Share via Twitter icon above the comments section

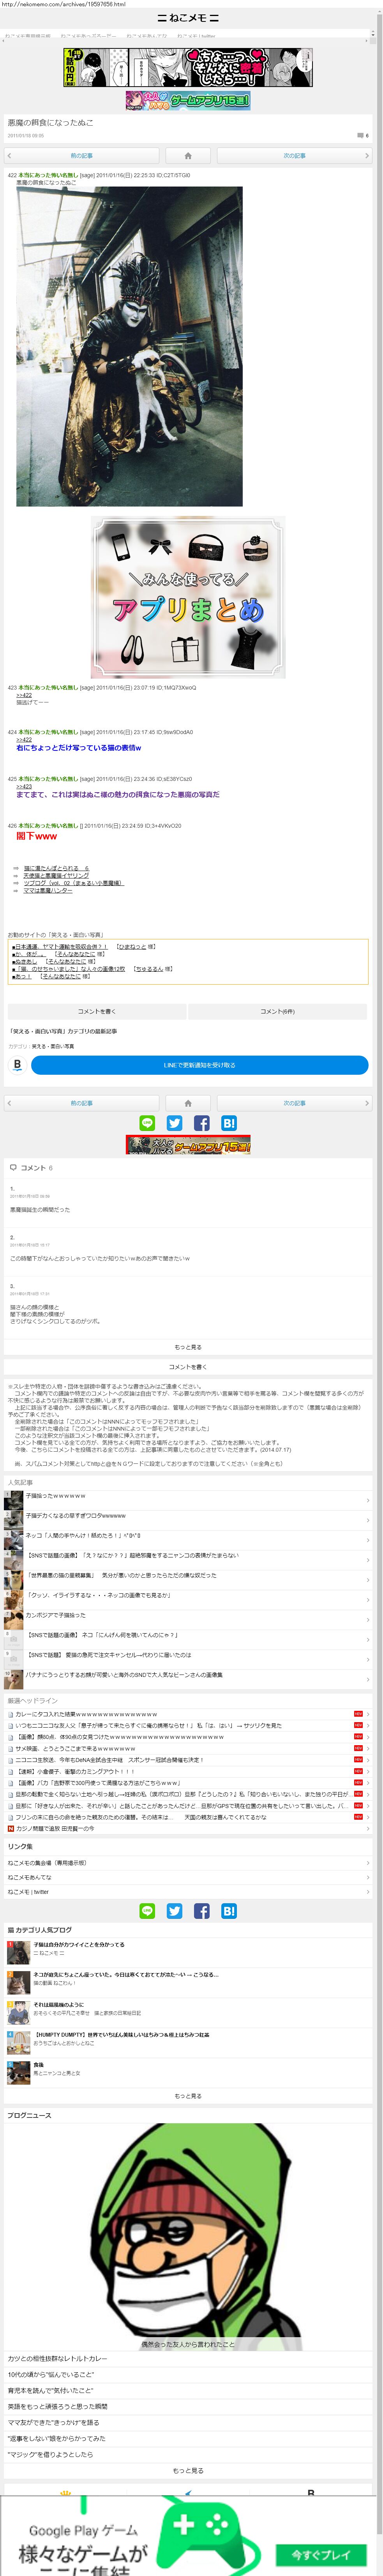tap(175, 1123)
